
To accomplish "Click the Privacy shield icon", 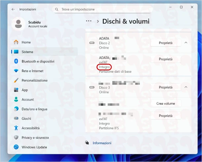I will point(16,138).
